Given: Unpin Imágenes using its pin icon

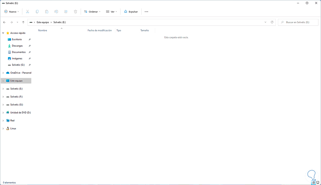Looking at the screenshot, I should 30,59.
